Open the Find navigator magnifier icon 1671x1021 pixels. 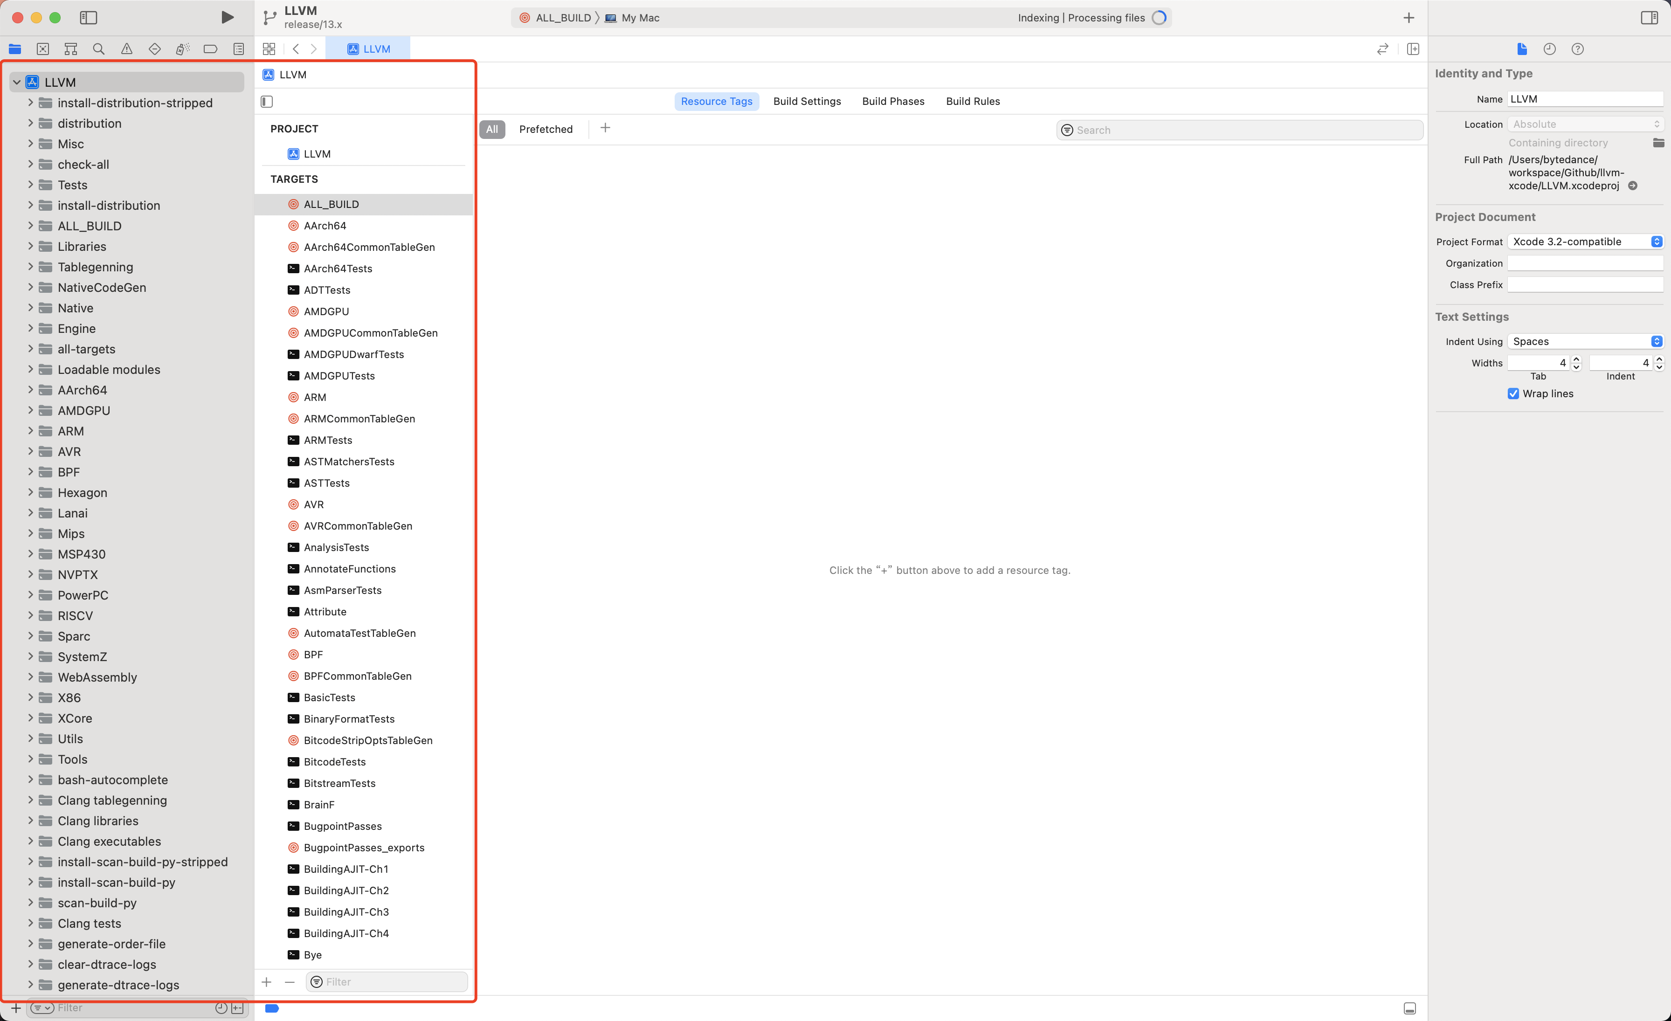tap(99, 49)
